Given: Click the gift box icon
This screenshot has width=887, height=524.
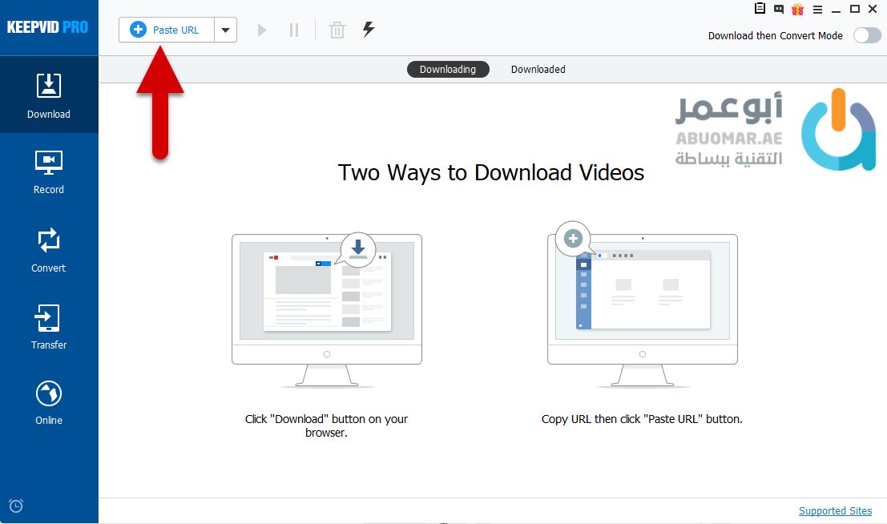Looking at the screenshot, I should [x=797, y=10].
